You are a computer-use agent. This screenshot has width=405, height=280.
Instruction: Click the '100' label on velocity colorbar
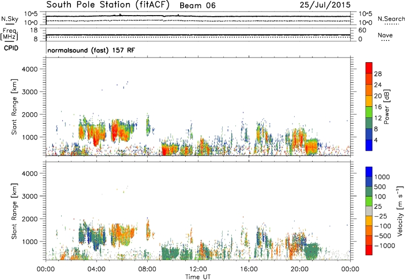click(380, 197)
